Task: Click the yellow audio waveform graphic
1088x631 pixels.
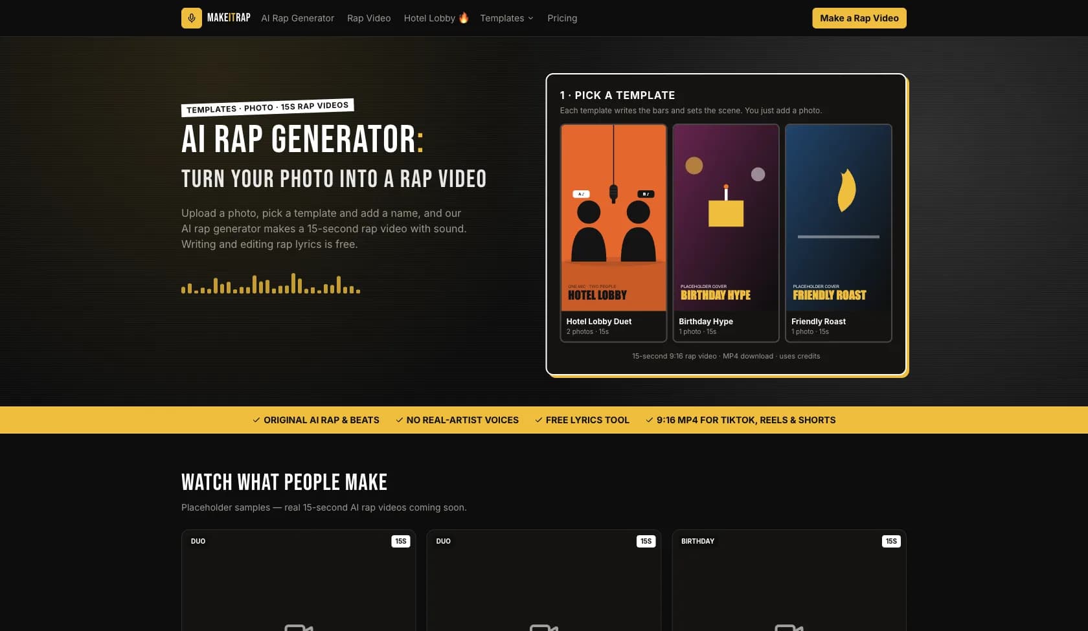Action: pos(271,283)
